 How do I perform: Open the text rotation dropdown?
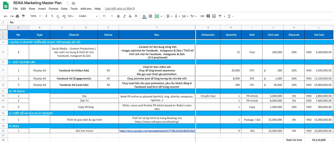[x=193, y=16]
